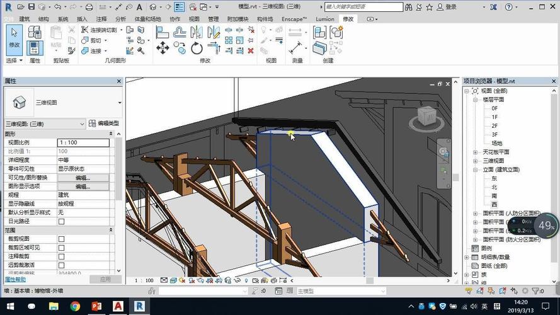Collapse the 楼层平面 tree node
This screenshot has width=560, height=315.
[476, 100]
